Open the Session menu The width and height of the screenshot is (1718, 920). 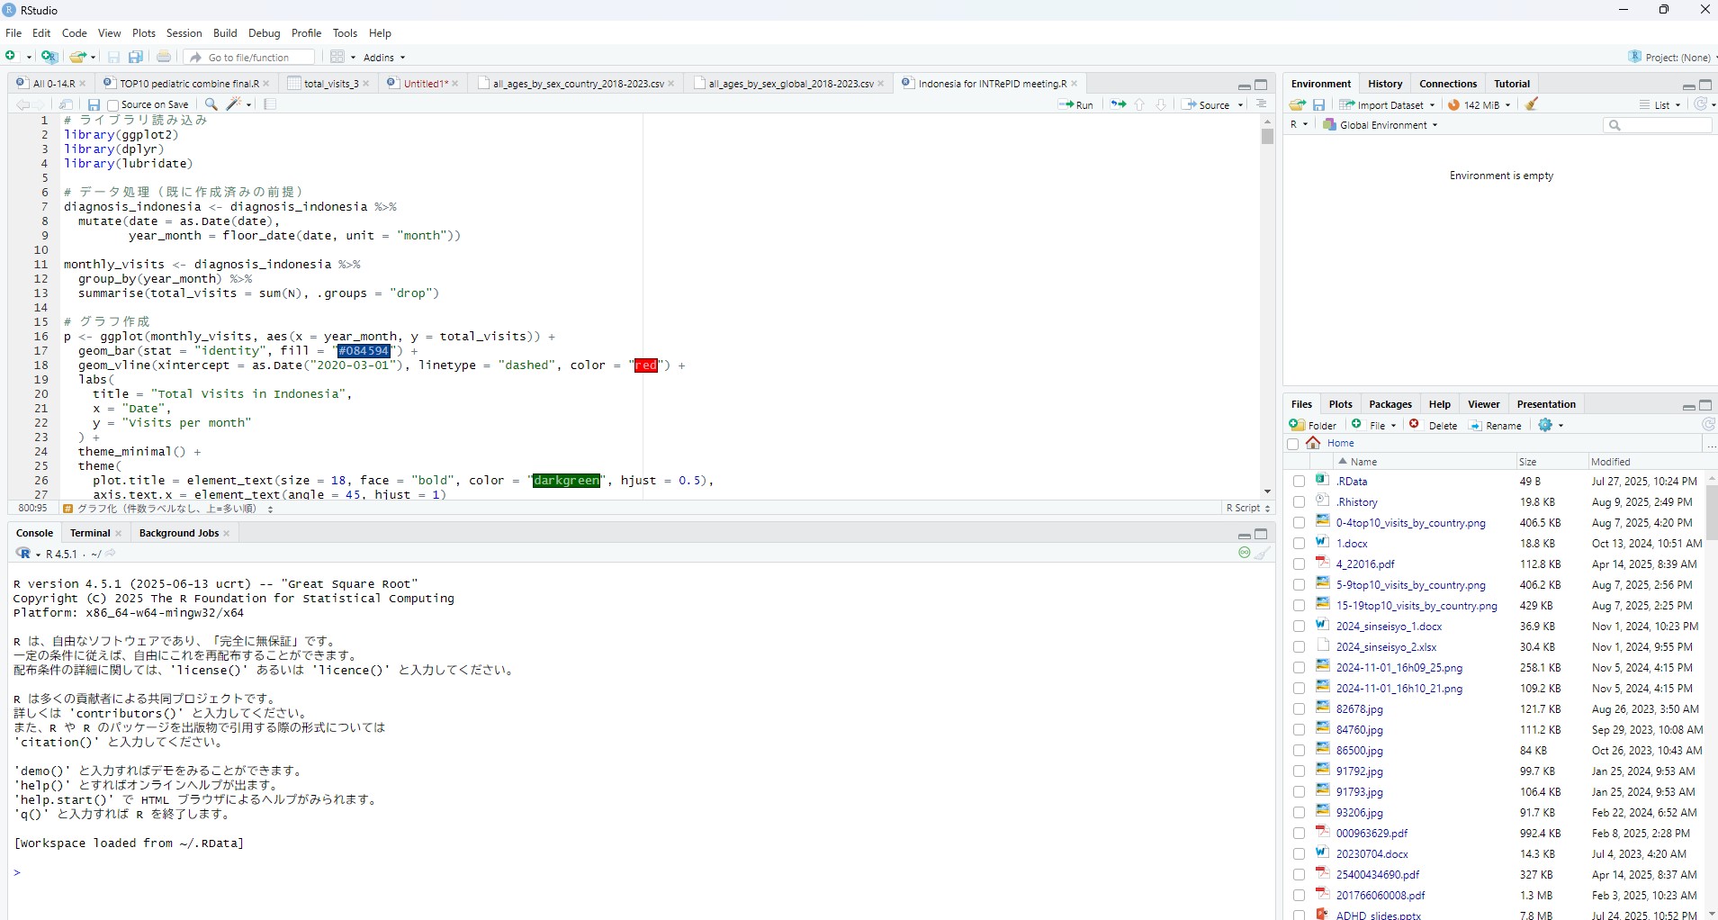pyautogui.click(x=184, y=33)
